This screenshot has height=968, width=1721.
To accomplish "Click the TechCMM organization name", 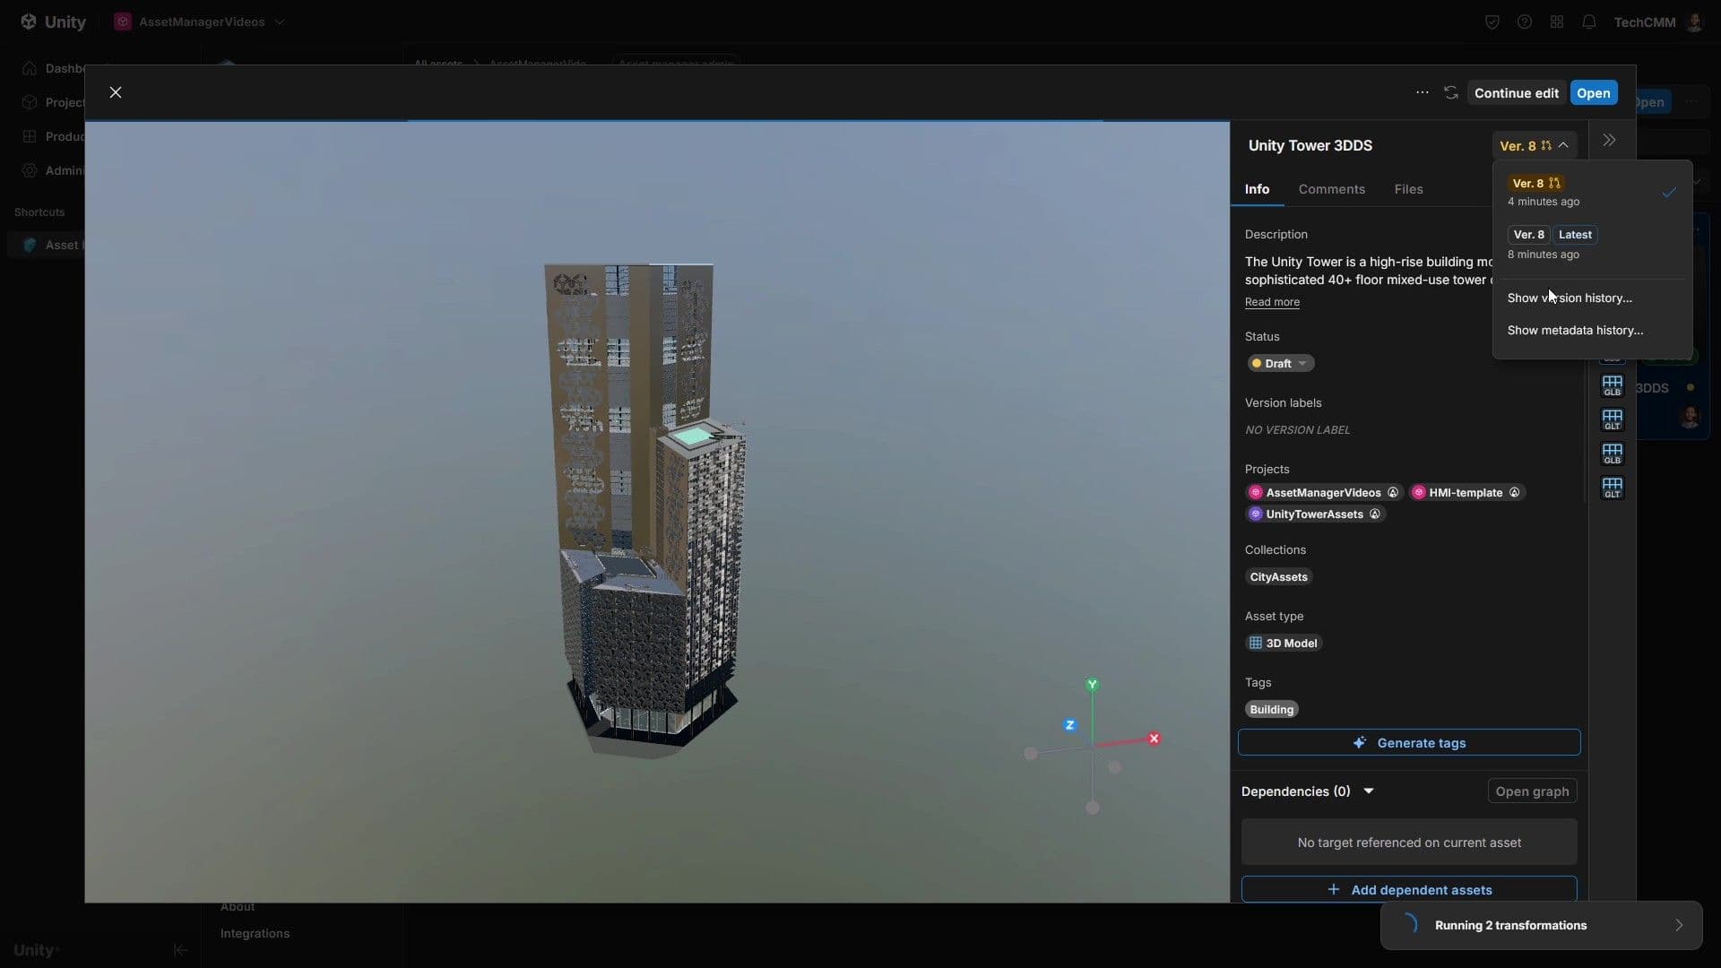I will (x=1644, y=22).
